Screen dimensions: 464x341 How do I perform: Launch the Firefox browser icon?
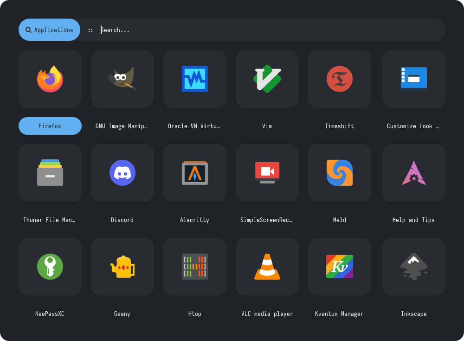[50, 79]
